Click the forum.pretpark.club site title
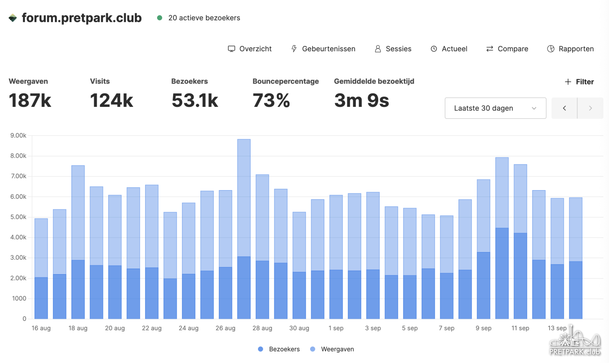This screenshot has height=363, width=609. coord(82,18)
